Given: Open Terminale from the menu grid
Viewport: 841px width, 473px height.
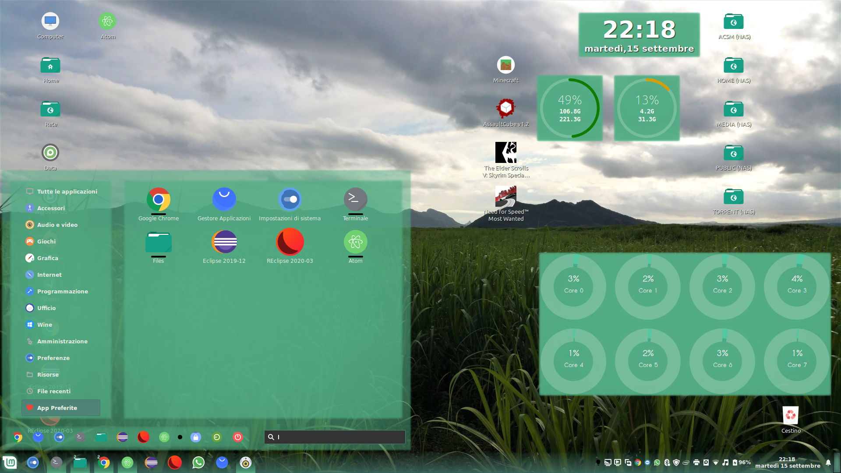Looking at the screenshot, I should [355, 200].
